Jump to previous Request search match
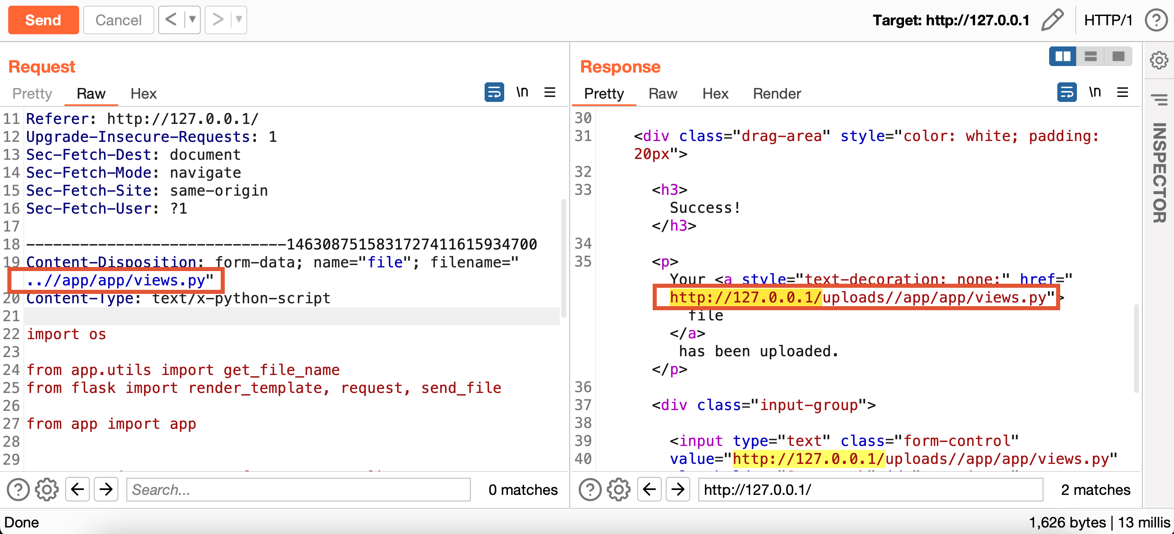 77,490
